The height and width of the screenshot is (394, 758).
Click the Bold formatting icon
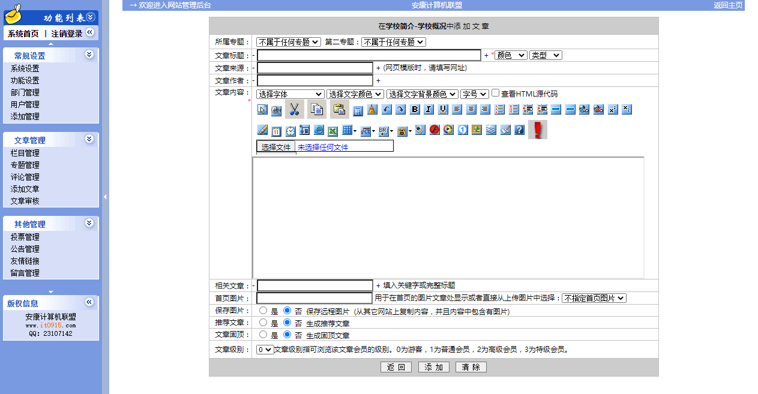pyautogui.click(x=415, y=109)
